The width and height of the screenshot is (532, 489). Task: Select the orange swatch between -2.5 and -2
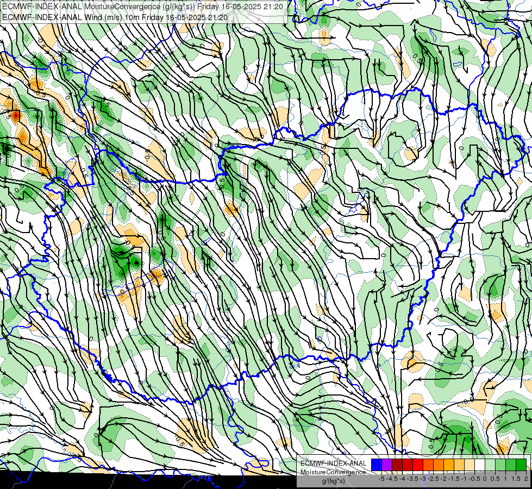(439, 465)
